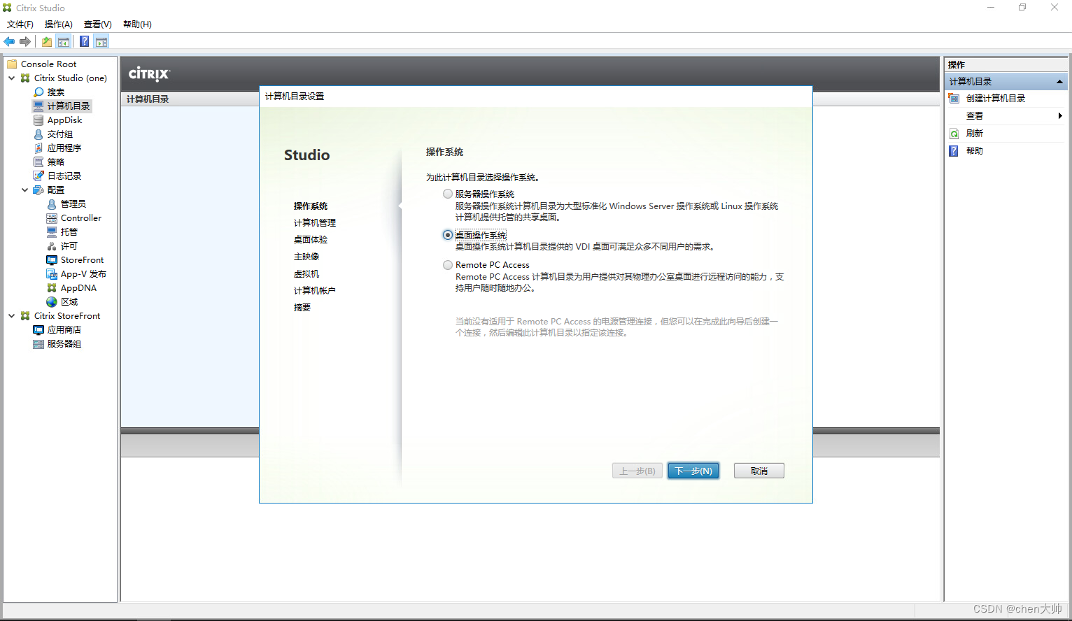Select the Console Root tree item
The image size is (1072, 621).
pos(48,64)
